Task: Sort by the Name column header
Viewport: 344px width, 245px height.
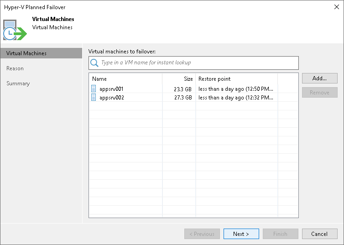Action: pyautogui.click(x=126, y=79)
